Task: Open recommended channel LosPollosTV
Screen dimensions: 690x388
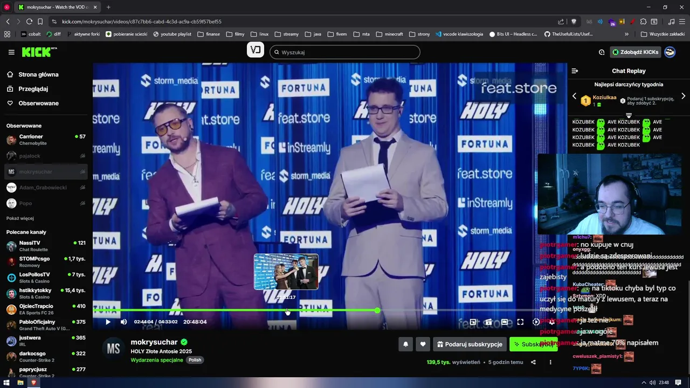Action: coord(46,278)
